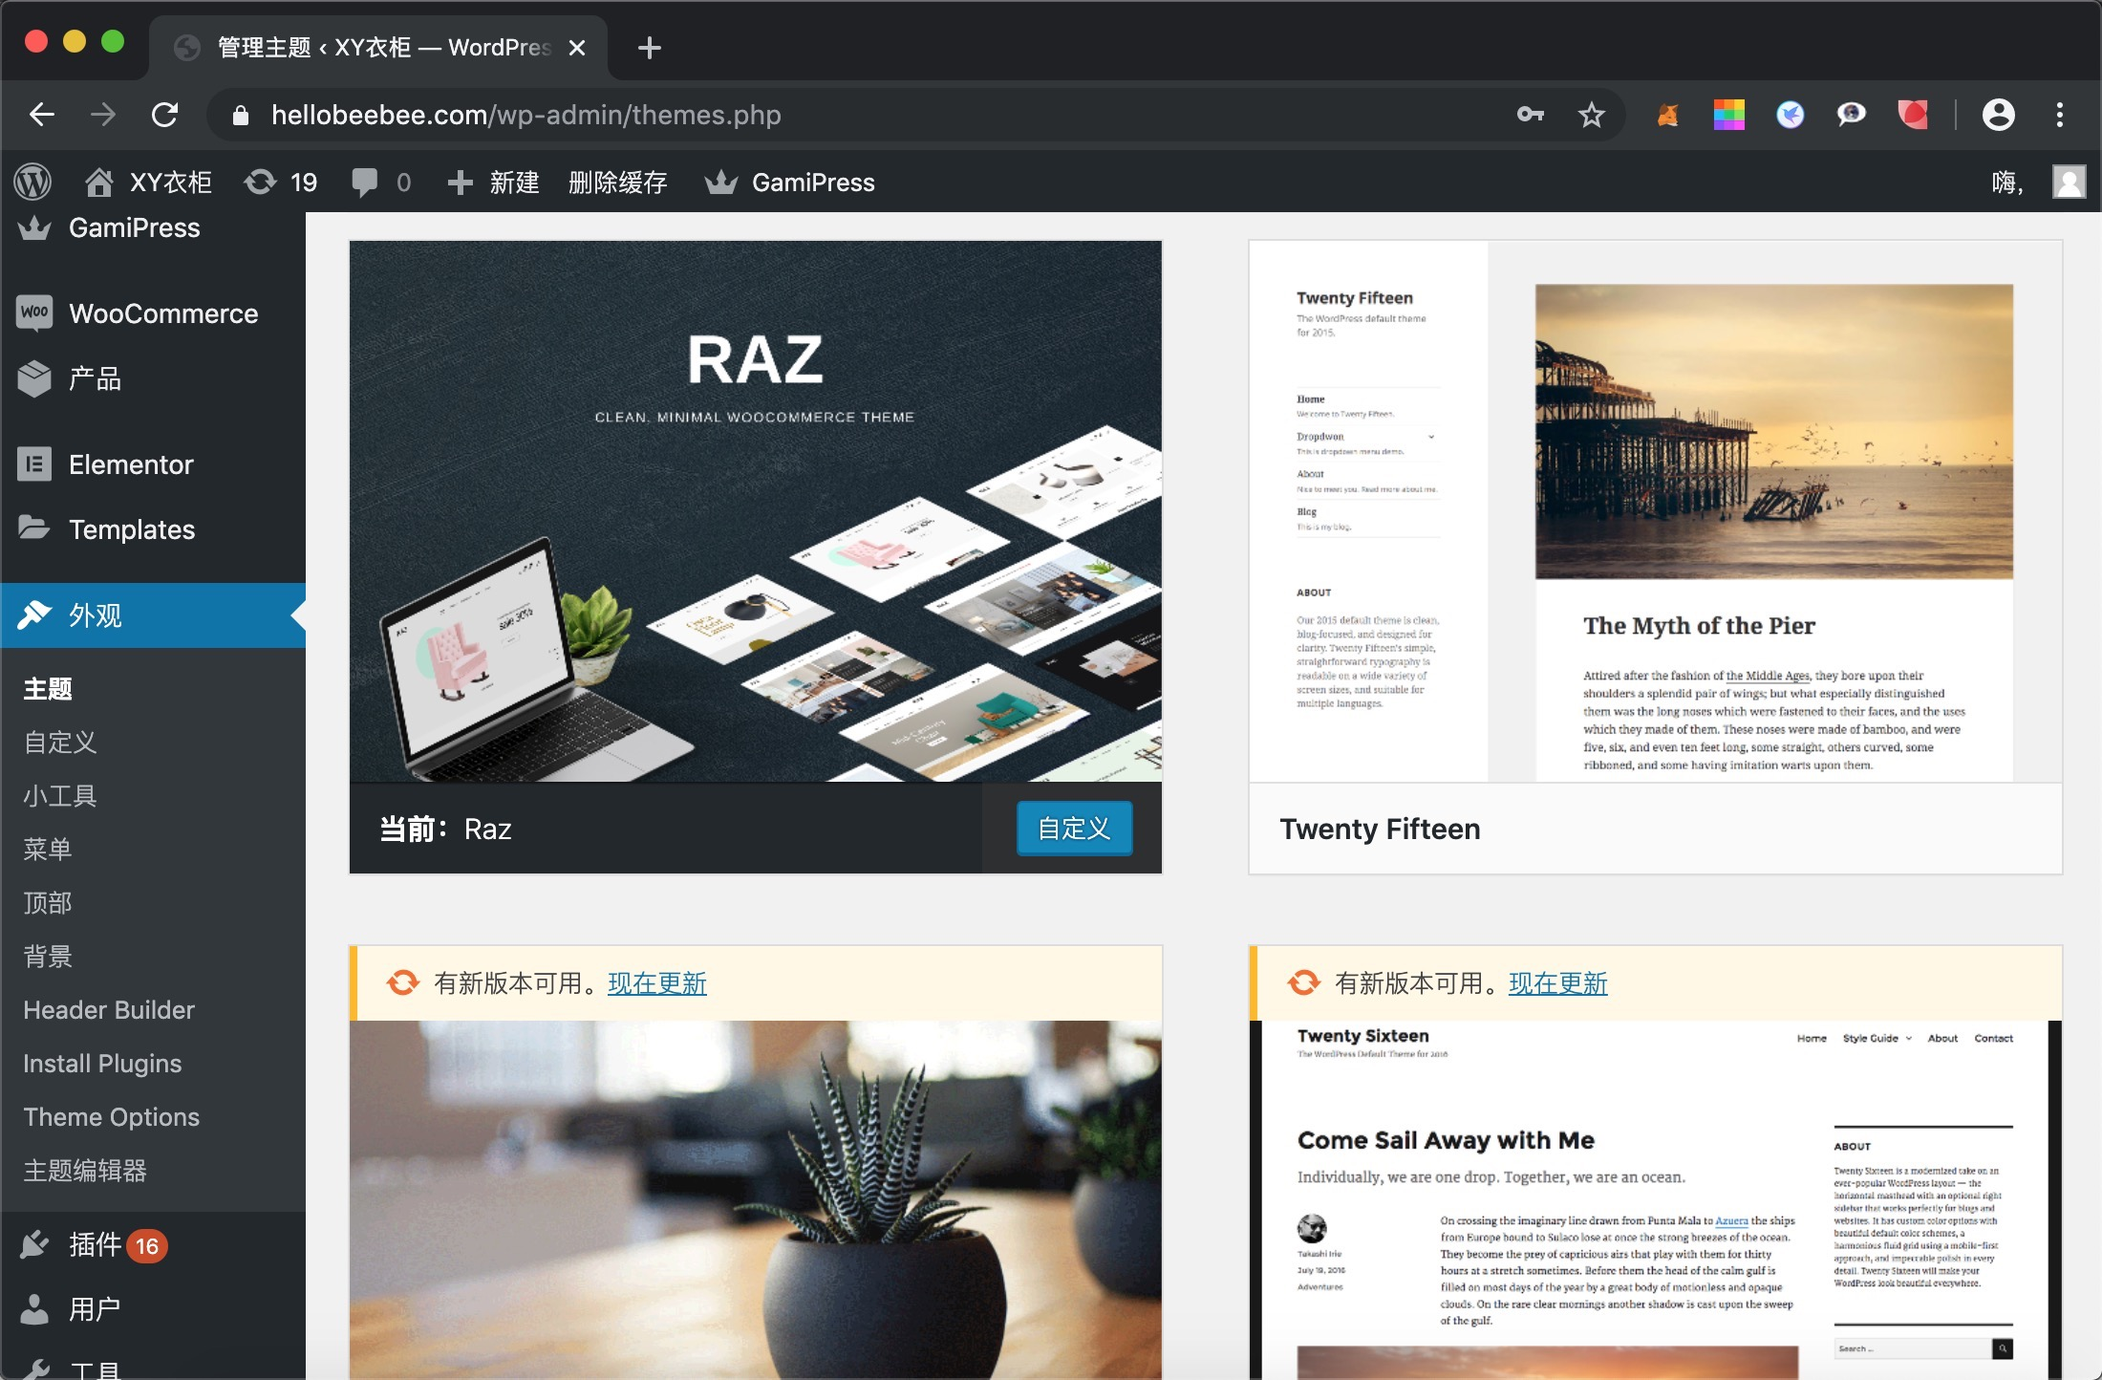Click the WooCommerce sidebar icon

pyautogui.click(x=34, y=313)
